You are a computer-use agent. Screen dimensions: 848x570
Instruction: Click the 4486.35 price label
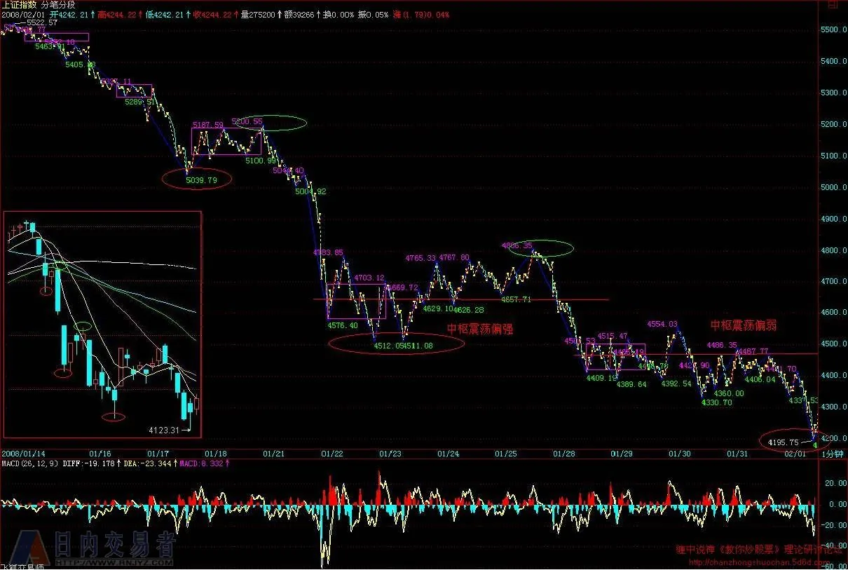click(x=722, y=345)
